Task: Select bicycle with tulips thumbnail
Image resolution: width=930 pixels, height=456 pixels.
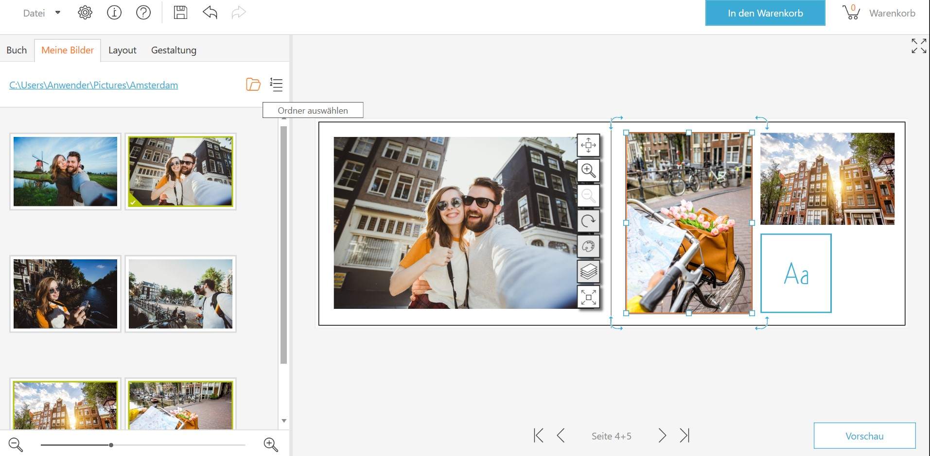Action: tap(180, 404)
